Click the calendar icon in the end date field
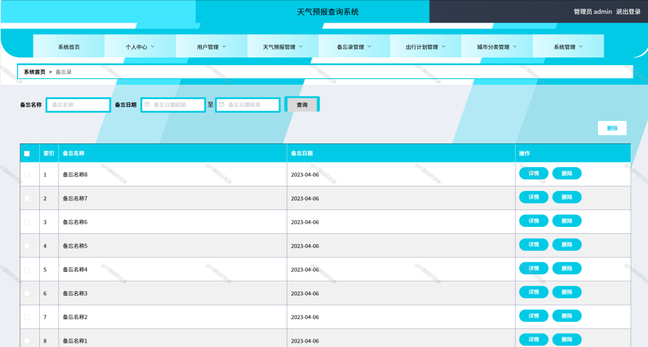648x347 pixels. pos(221,105)
